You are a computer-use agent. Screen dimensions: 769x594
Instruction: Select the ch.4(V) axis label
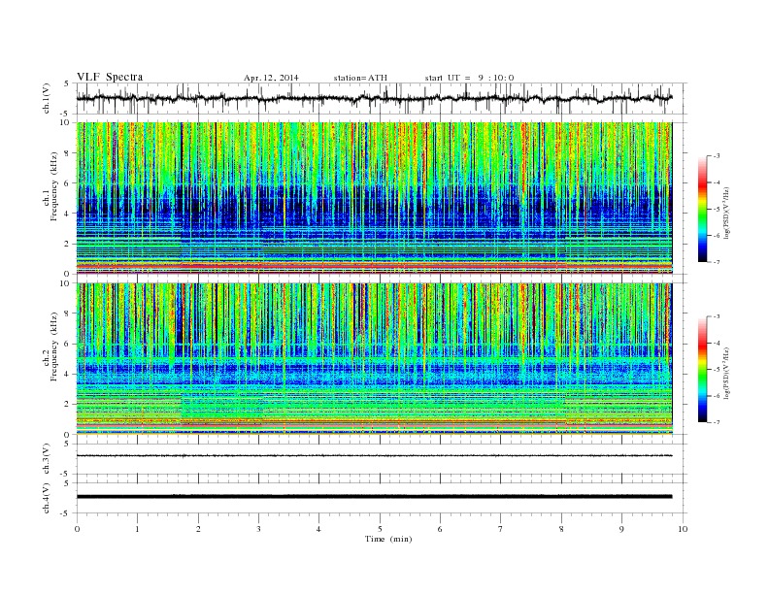click(47, 498)
